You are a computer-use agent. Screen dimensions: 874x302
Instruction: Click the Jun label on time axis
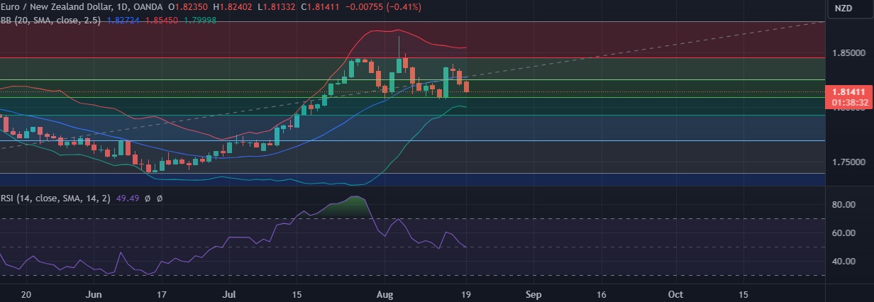click(x=94, y=293)
